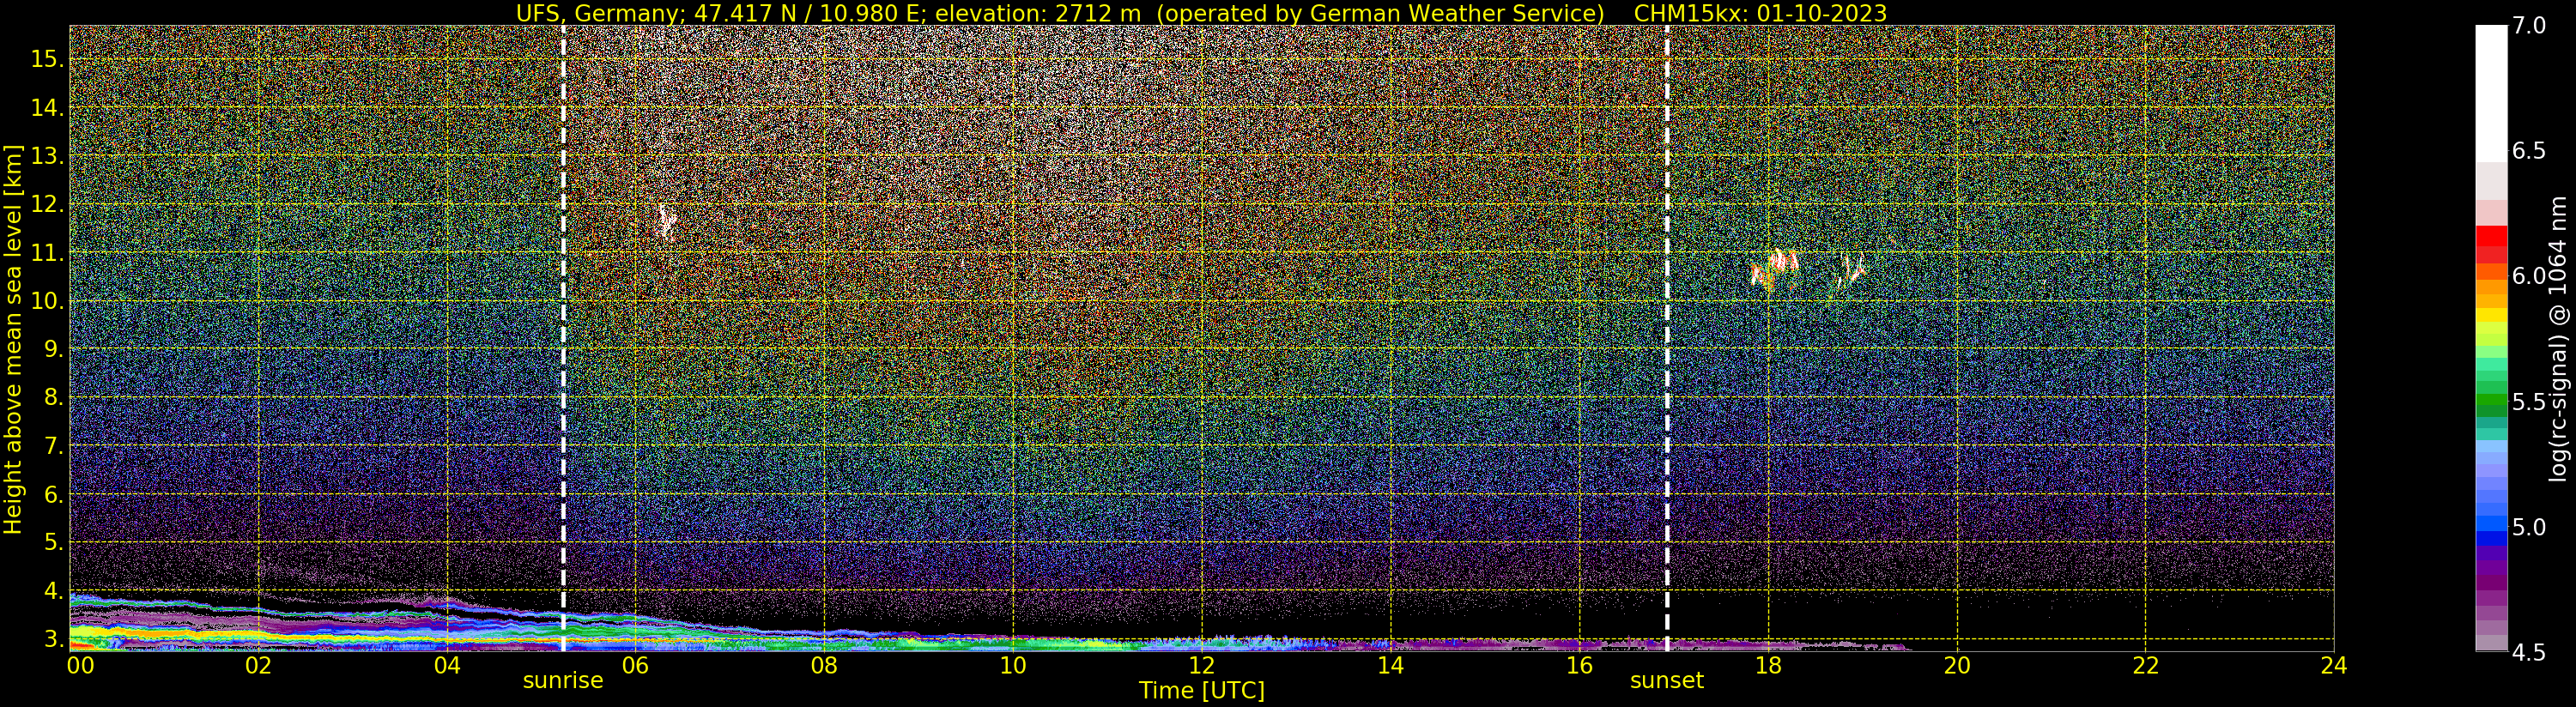Click the white dashed sunset marker line
Screen dimensions: 2576x707
click(x=1667, y=338)
